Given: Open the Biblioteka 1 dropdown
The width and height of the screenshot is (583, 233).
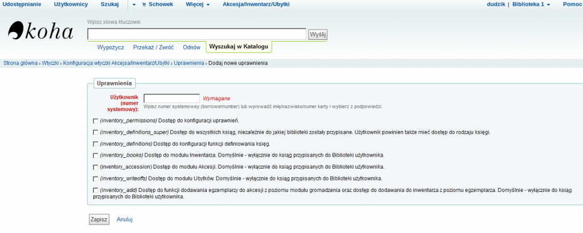Looking at the screenshot, I should [531, 5].
